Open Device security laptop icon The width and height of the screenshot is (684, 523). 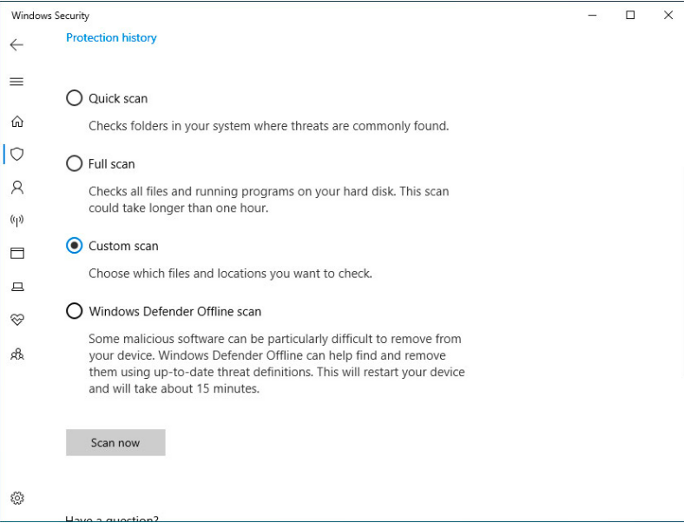click(x=17, y=287)
